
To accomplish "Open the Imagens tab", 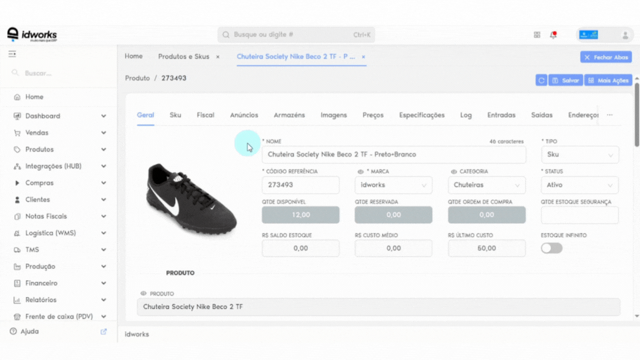I will point(333,115).
